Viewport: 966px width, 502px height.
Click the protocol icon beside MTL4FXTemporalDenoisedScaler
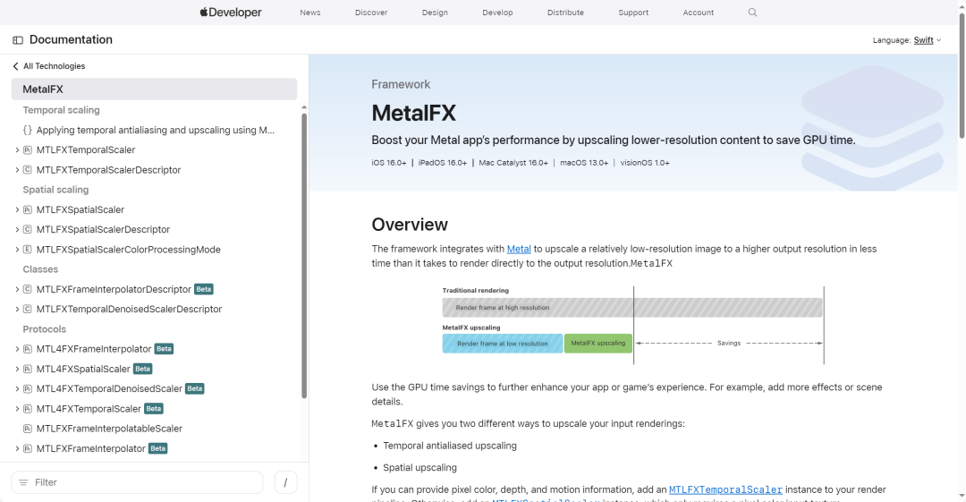point(27,389)
